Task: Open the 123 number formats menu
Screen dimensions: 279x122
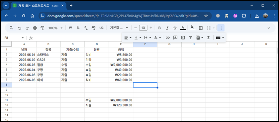Action: click(101, 28)
